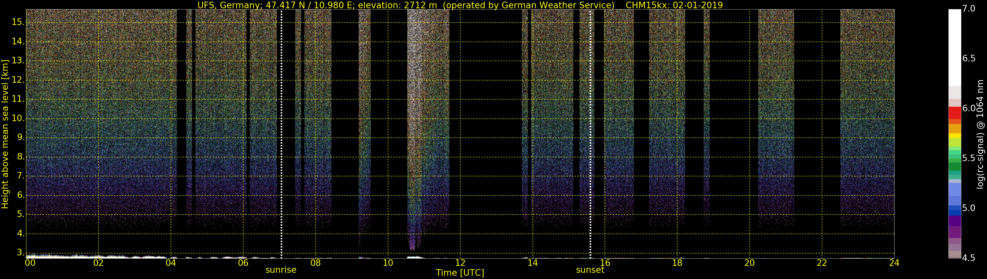Click the 'sunrise' label below the time axis
This screenshot has height=279, width=987.
click(x=281, y=270)
